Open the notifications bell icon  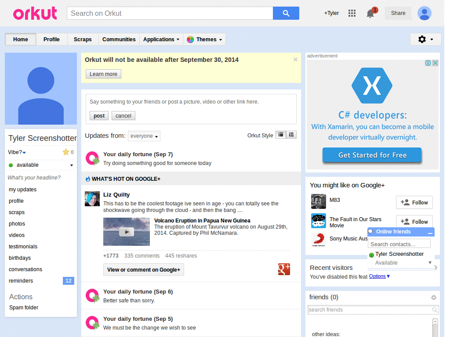click(370, 14)
